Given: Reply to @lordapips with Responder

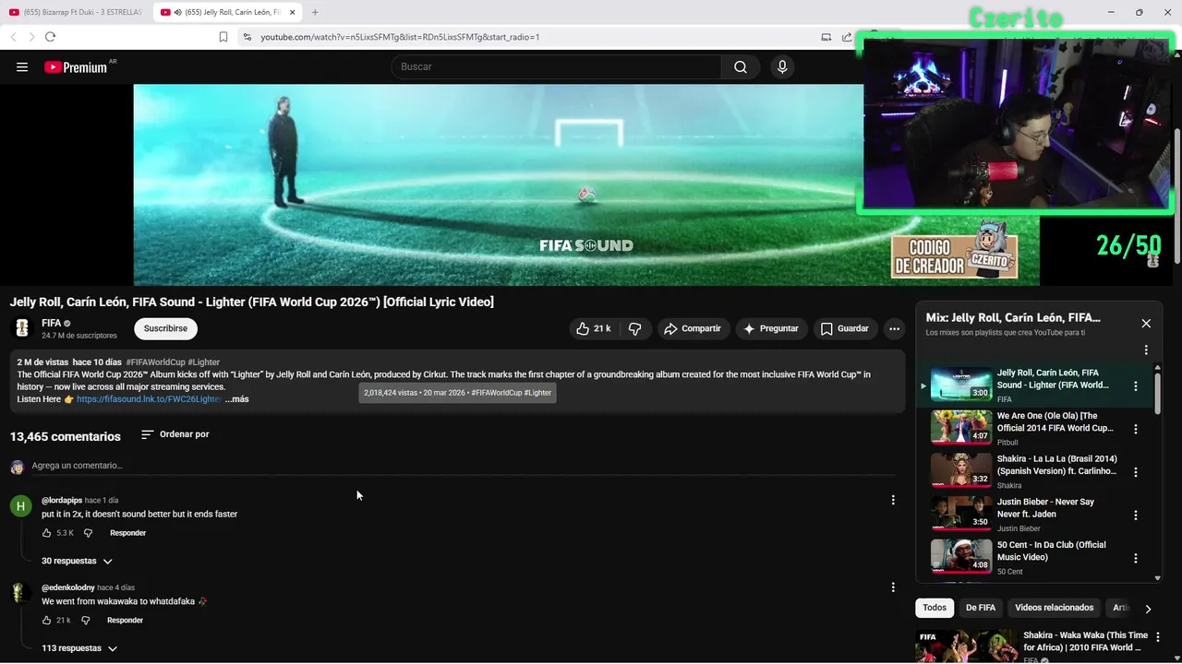Looking at the screenshot, I should pyautogui.click(x=127, y=533).
